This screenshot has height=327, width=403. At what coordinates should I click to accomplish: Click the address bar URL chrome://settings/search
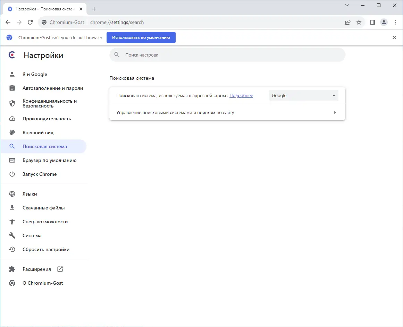117,22
